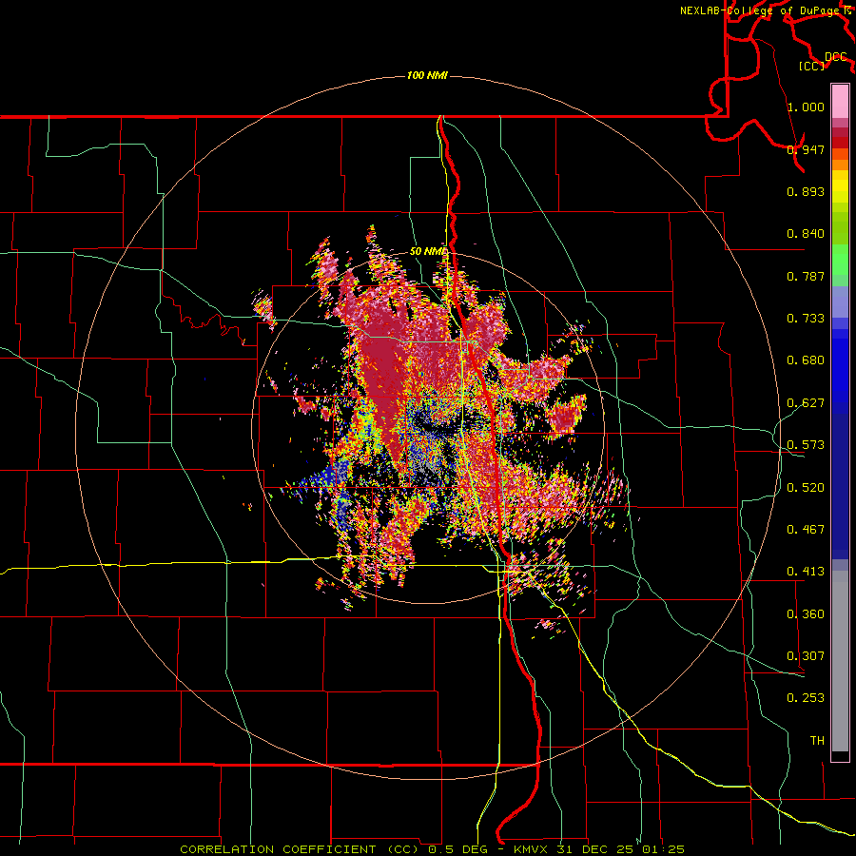Click the 0.680 scale value
This screenshot has height=856, width=856.
point(806,360)
